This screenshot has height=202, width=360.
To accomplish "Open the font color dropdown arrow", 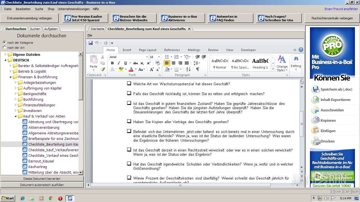I will pos(136,69).
